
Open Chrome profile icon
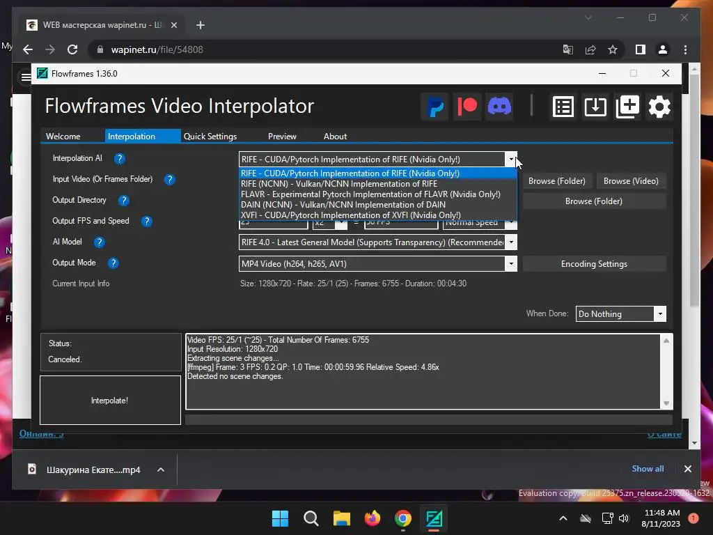tap(663, 49)
